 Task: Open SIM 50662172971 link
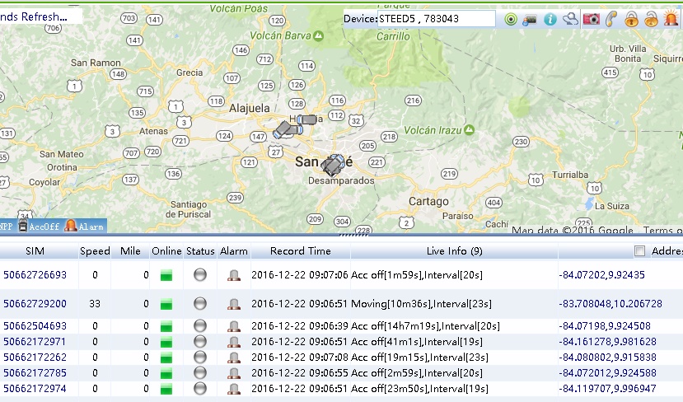[35, 342]
